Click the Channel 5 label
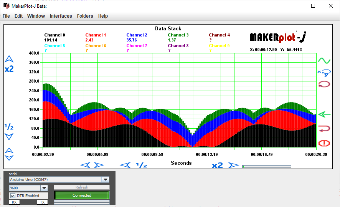The image size is (340, 207). (54, 46)
